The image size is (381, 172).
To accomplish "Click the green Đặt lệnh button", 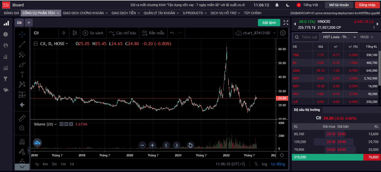I will [269, 23].
